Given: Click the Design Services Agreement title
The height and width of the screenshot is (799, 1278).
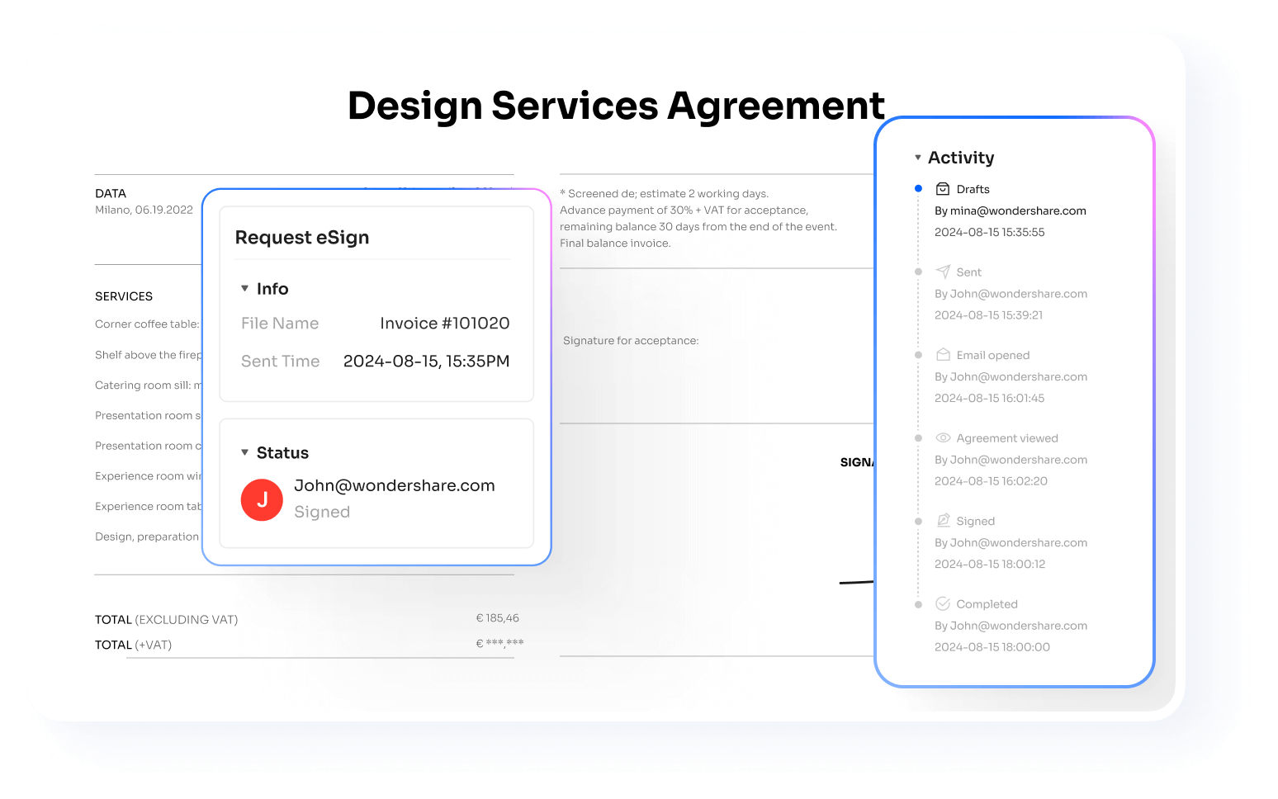Looking at the screenshot, I should coord(616,106).
